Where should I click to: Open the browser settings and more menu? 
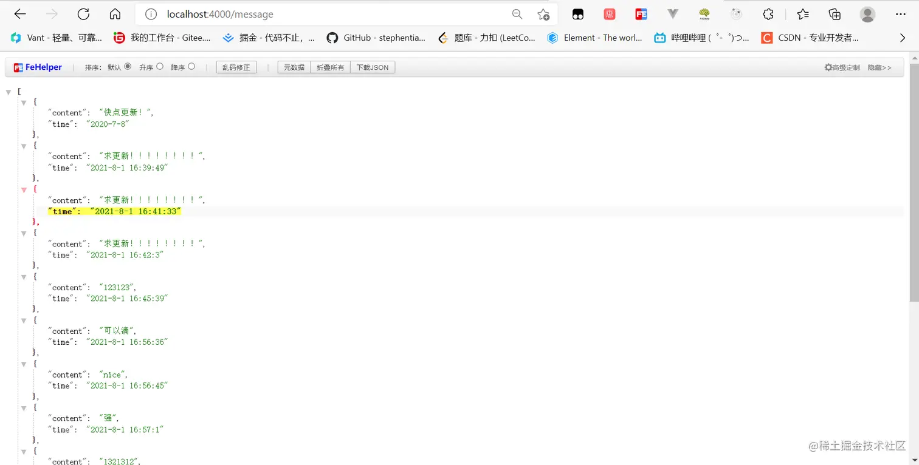coord(901,15)
